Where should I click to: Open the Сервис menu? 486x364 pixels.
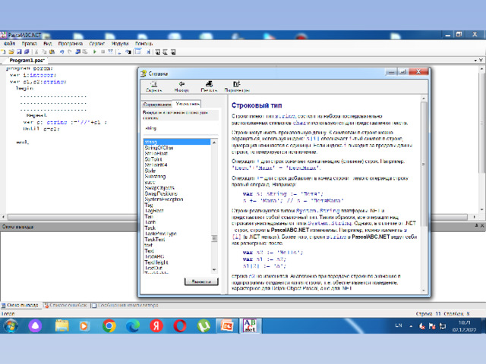(x=96, y=44)
